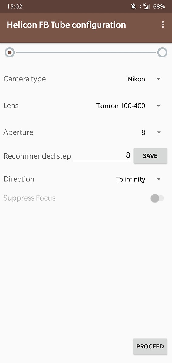Tap the aperture value 8
The width and height of the screenshot is (172, 363).
[x=143, y=132]
